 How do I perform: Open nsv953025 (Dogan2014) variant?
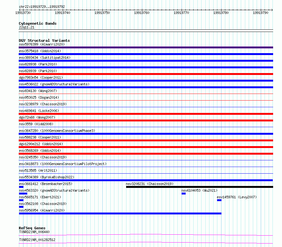[x=39, y=97]
